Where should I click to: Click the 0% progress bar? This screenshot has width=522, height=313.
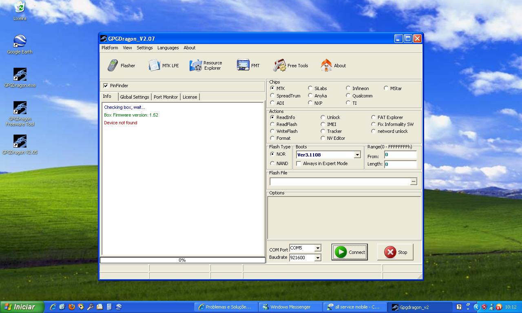pos(182,260)
